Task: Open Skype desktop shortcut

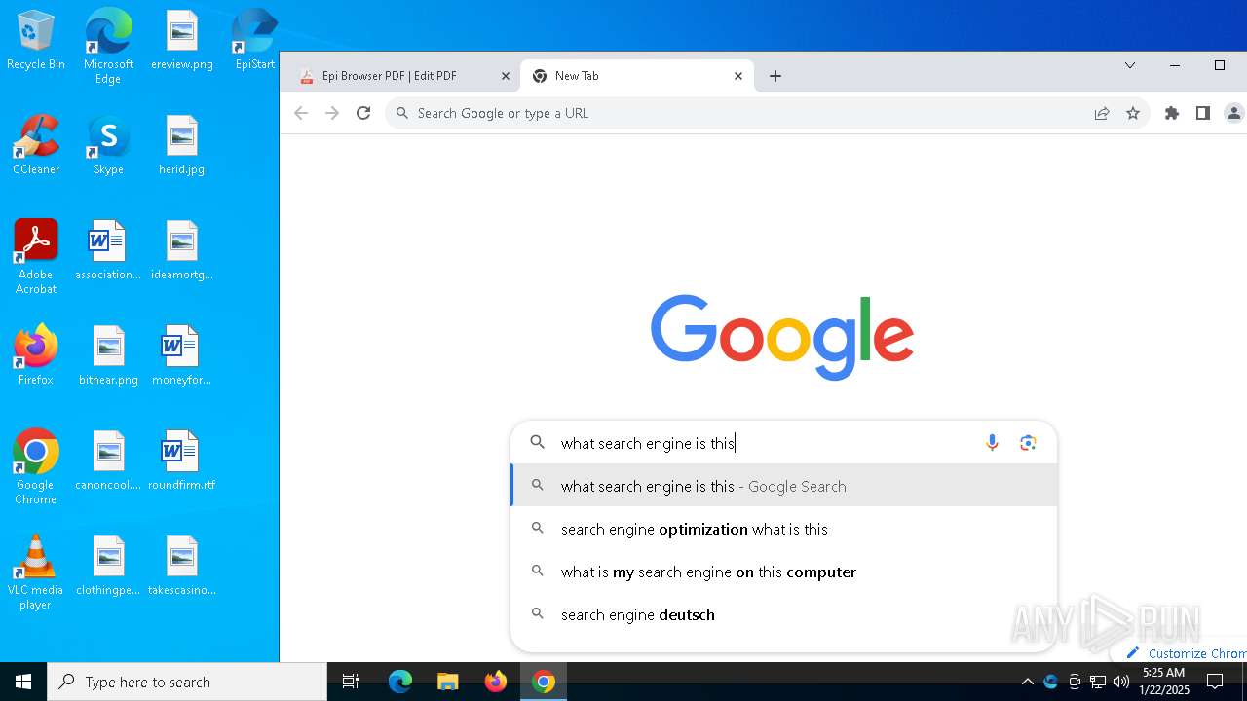Action: click(x=108, y=145)
